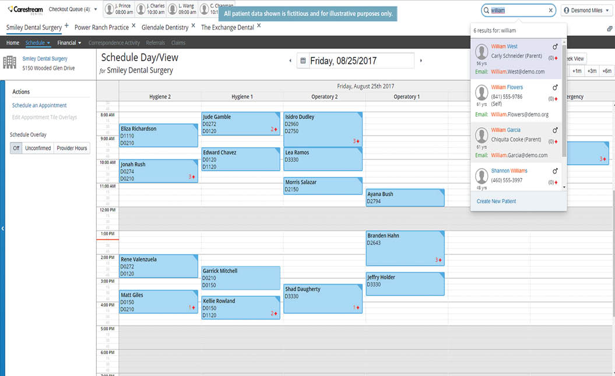Close the Power Ranch Practice tab

[133, 26]
